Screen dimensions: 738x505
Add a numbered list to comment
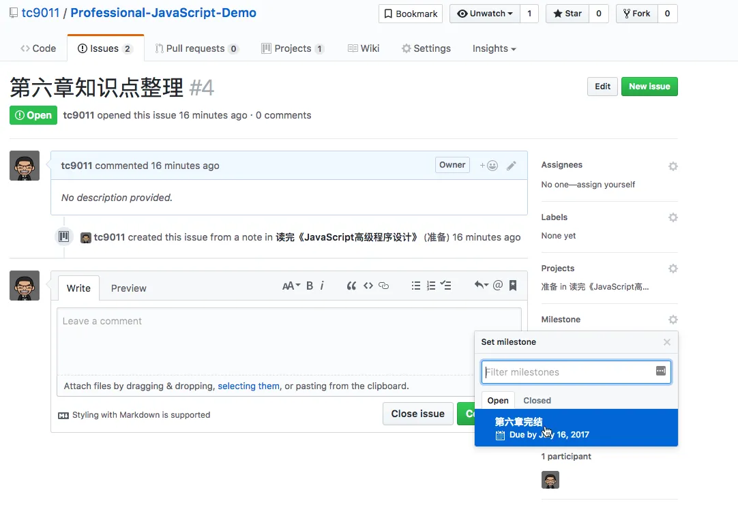pyautogui.click(x=431, y=286)
